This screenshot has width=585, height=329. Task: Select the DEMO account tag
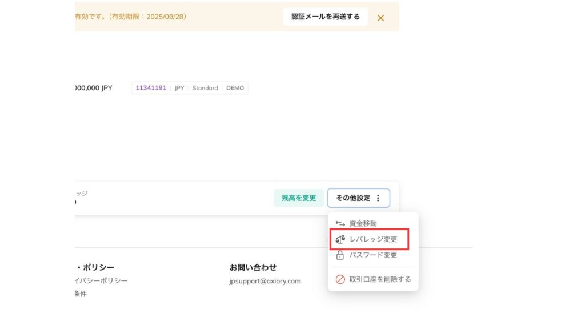tap(236, 87)
